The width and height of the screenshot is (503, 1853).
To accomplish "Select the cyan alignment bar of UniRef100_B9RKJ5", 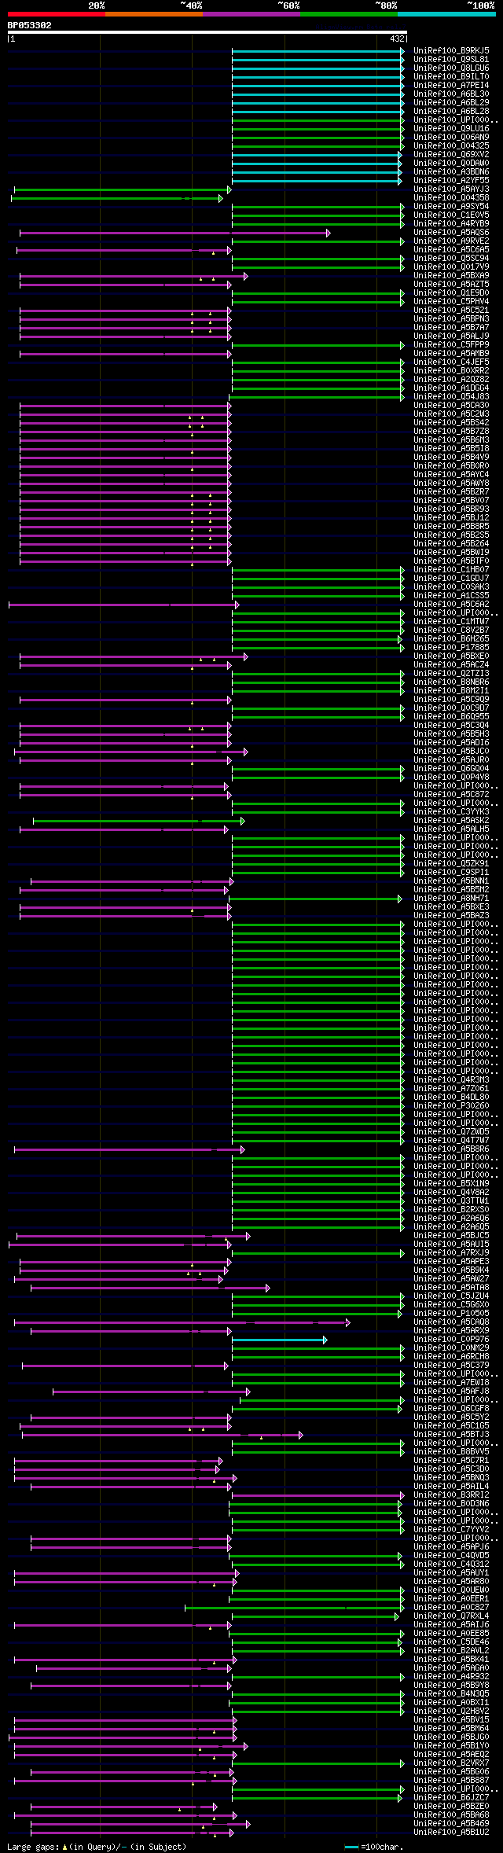I will click(318, 51).
